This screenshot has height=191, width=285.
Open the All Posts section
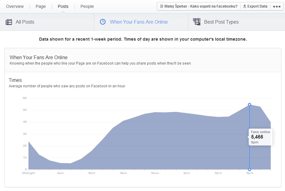click(47, 22)
